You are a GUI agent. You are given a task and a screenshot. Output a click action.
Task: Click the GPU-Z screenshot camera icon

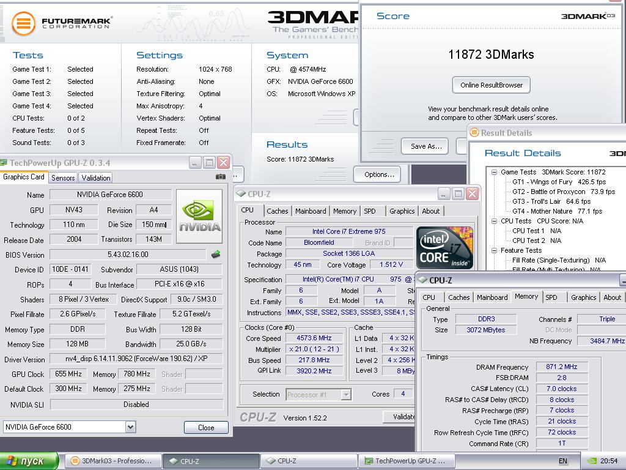coord(220,177)
